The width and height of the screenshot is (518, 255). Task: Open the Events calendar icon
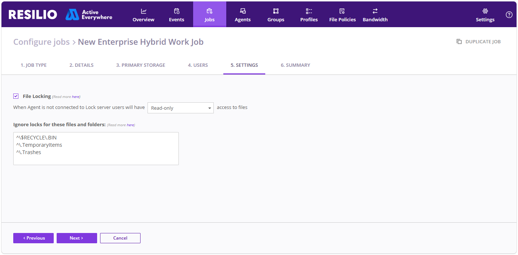tap(177, 11)
